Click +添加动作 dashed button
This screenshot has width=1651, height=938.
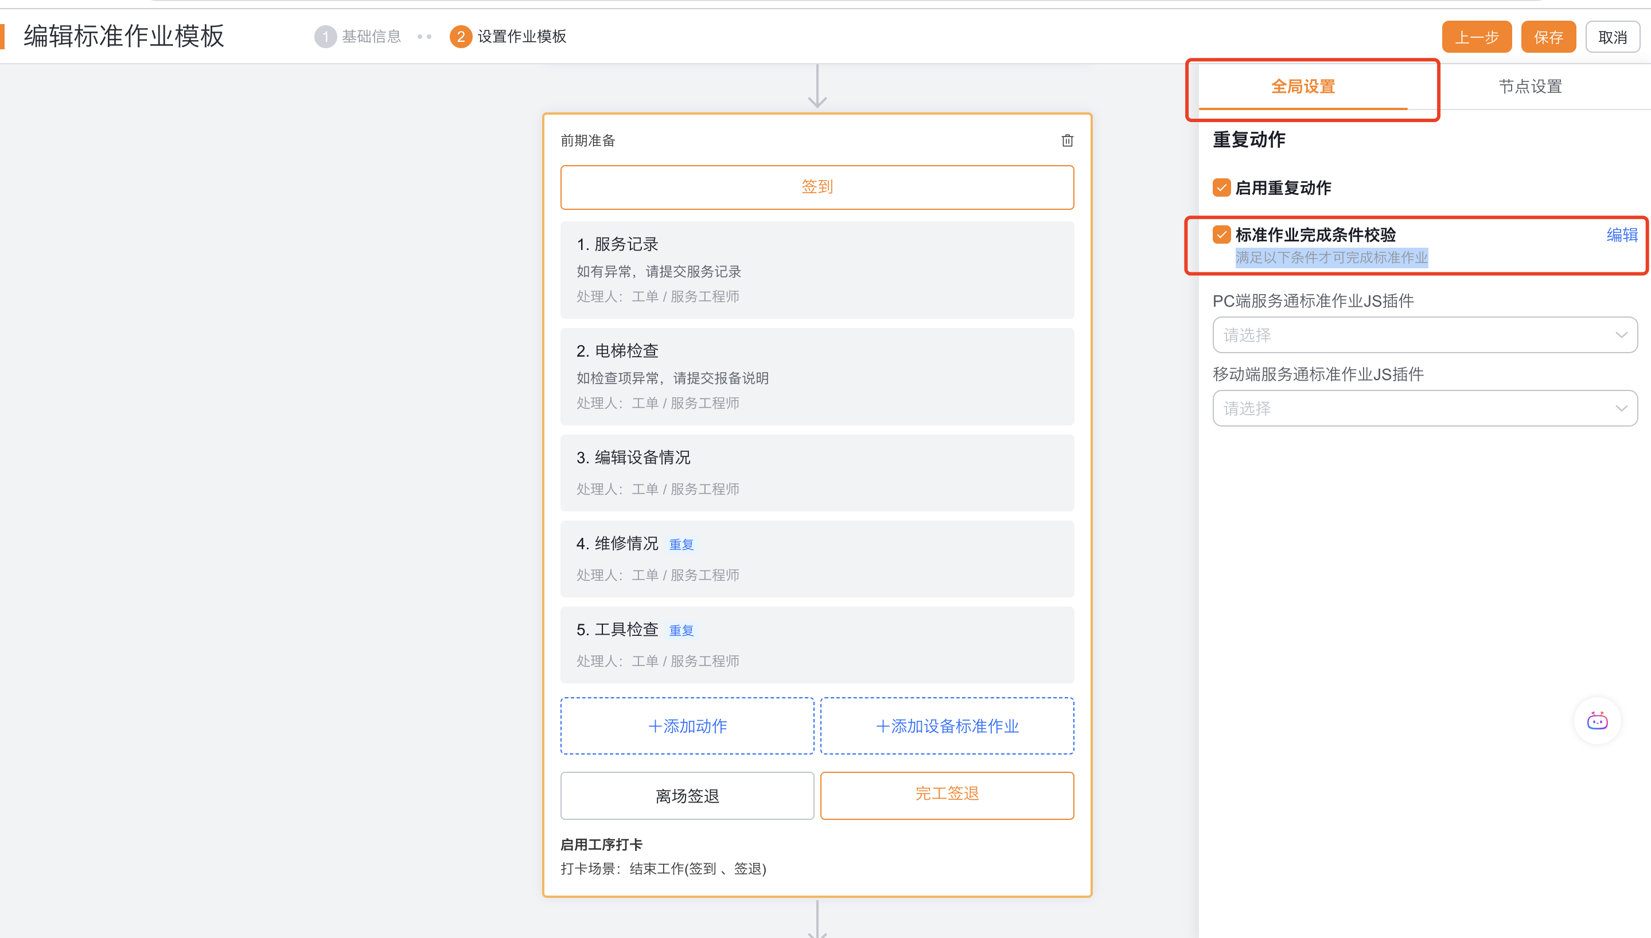[x=687, y=726]
